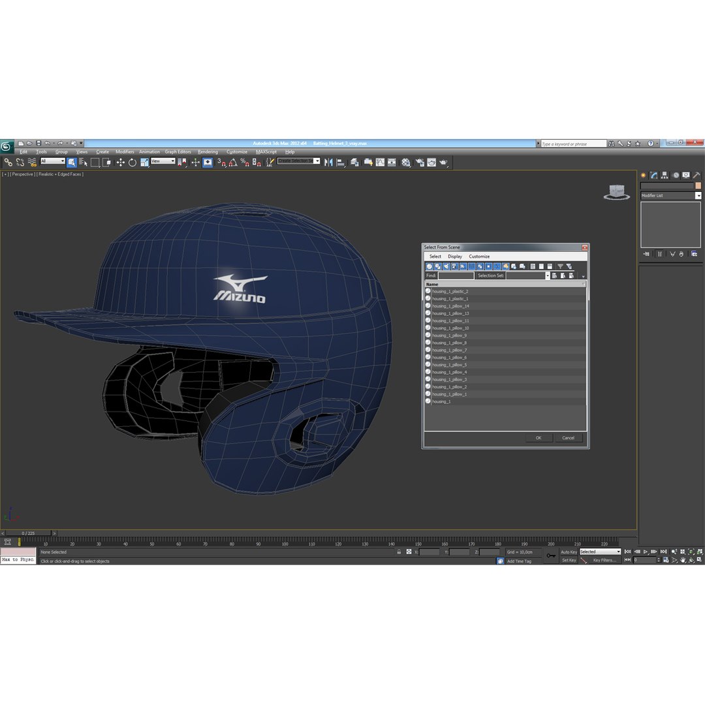Open the Realistic + Edged Faces viewport menu
Screen dimensions: 705x705
60,174
